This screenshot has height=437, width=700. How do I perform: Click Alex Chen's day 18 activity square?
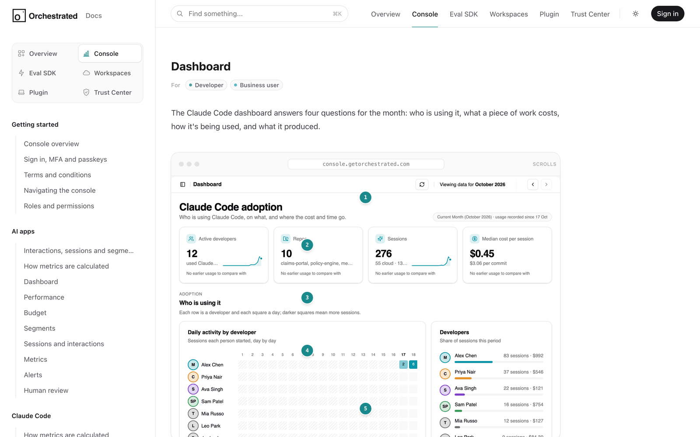coord(413,364)
